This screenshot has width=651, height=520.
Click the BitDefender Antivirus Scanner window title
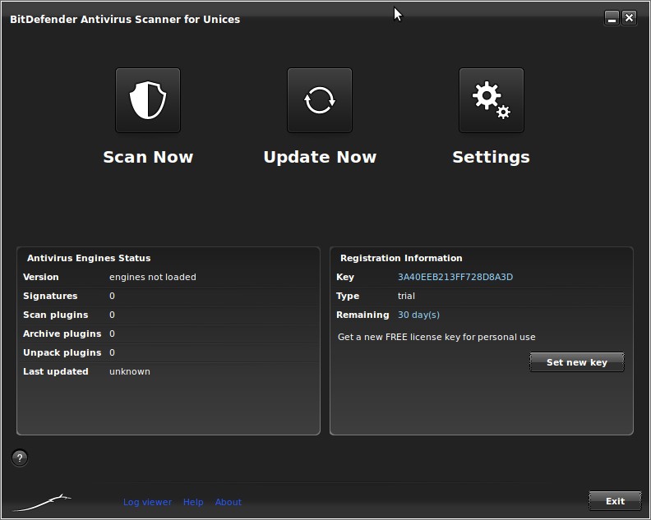point(125,19)
